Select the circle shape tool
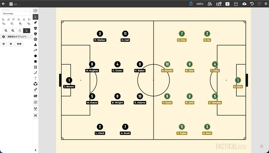Screen dimensions: 269x153 (x=35, y=56)
